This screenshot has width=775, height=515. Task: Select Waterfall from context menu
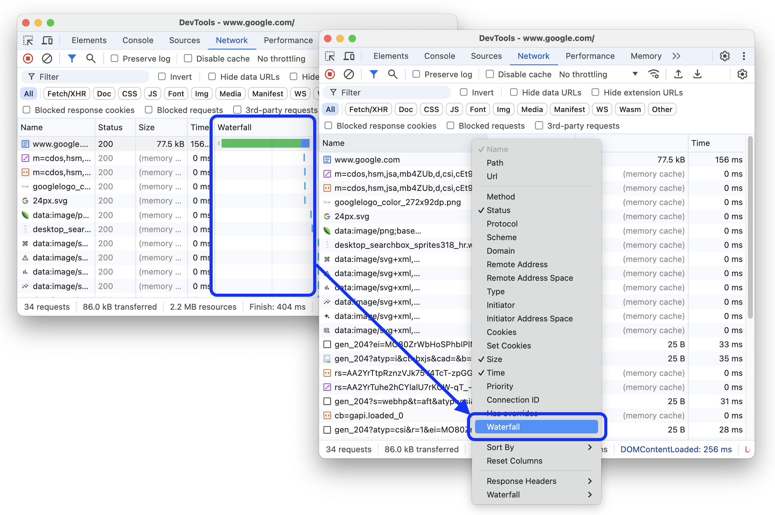(x=535, y=426)
